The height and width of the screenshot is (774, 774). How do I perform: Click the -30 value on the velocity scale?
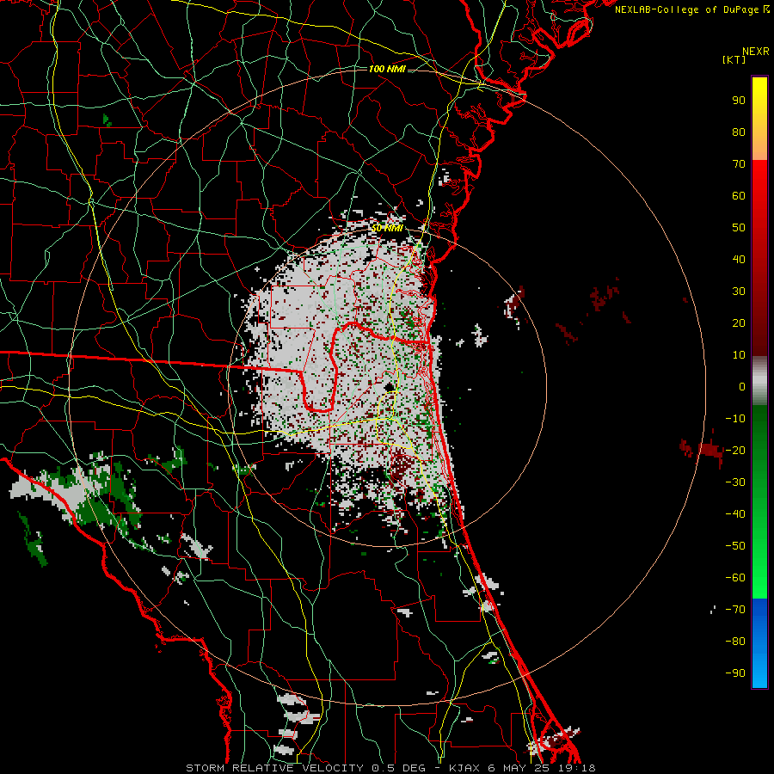coord(735,482)
